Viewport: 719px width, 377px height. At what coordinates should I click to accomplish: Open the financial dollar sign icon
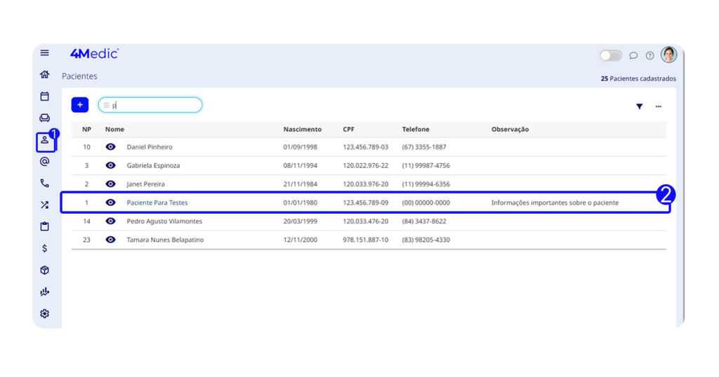click(45, 248)
